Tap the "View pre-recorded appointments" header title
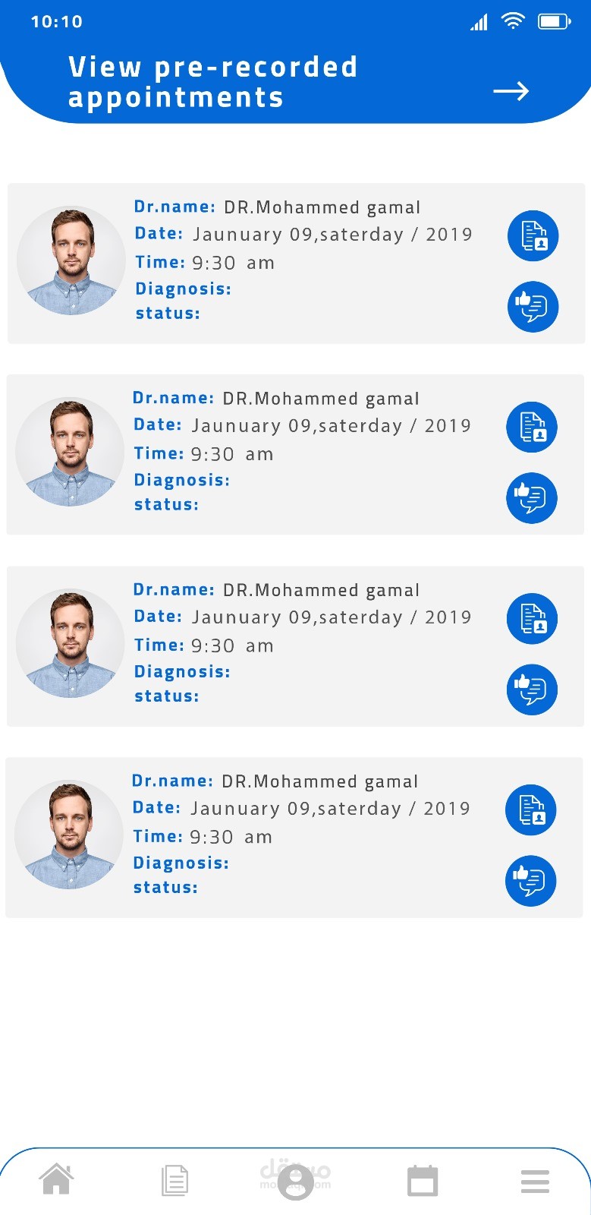This screenshot has width=591, height=1215. click(212, 82)
